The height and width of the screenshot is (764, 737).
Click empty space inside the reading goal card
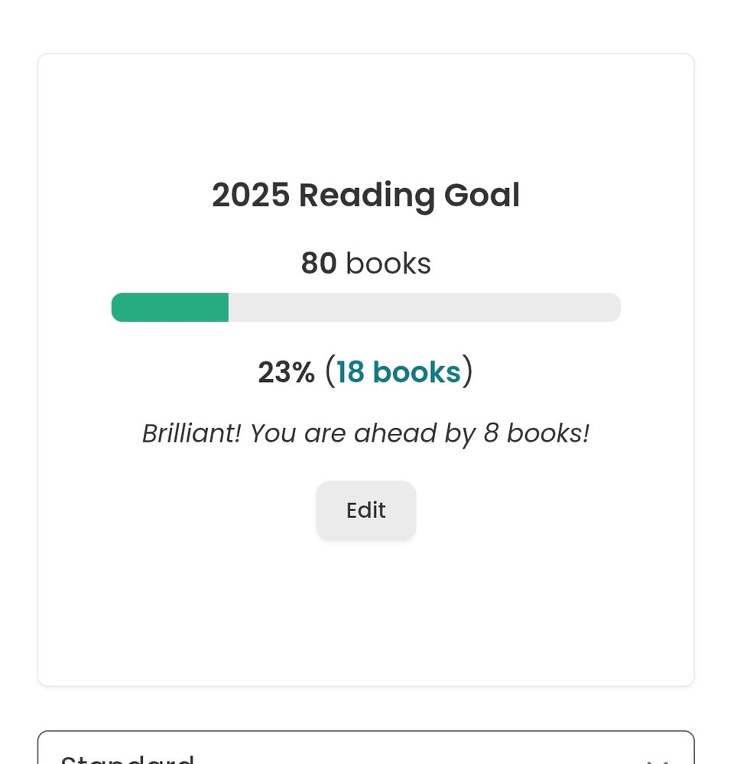click(365, 611)
